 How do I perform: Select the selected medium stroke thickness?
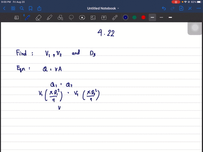[x=152, y=17]
